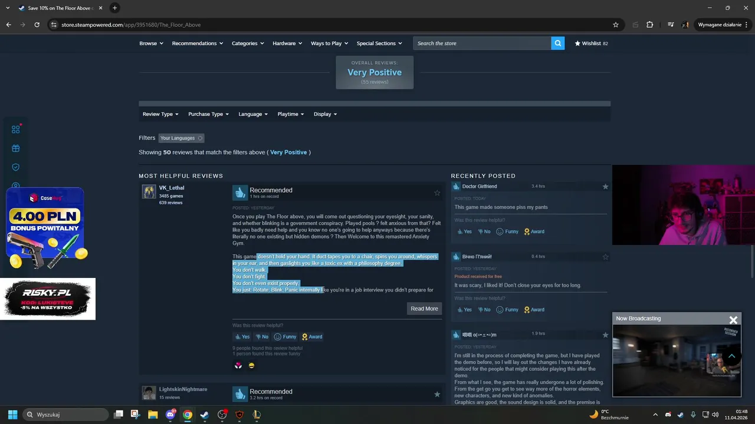
Task: Click the star icon on LightskinNightmare's review
Action: point(437,394)
